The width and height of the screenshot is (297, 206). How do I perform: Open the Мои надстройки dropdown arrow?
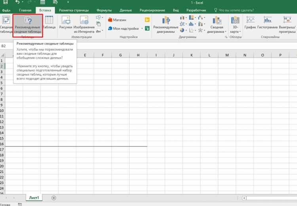pyautogui.click(x=142, y=29)
